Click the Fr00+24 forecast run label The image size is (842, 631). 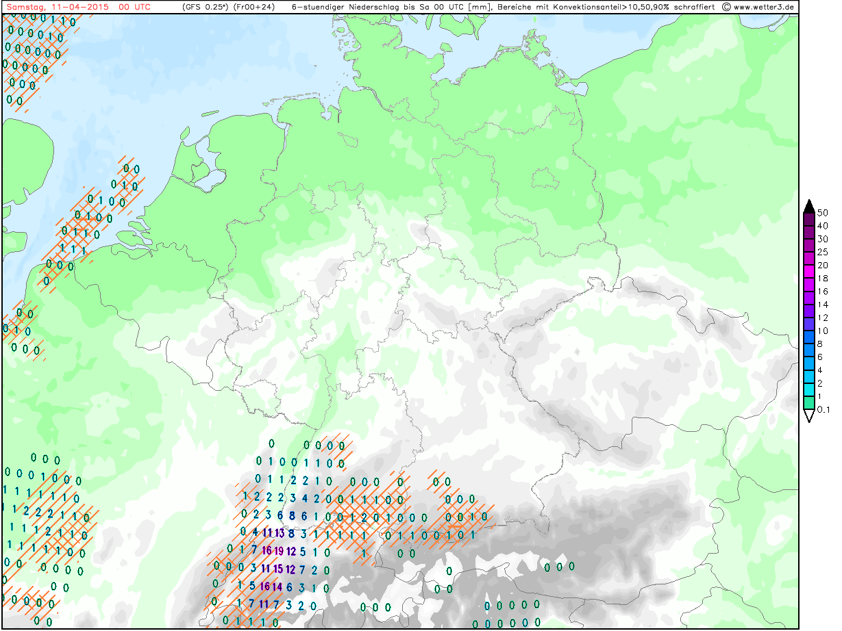click(x=254, y=7)
